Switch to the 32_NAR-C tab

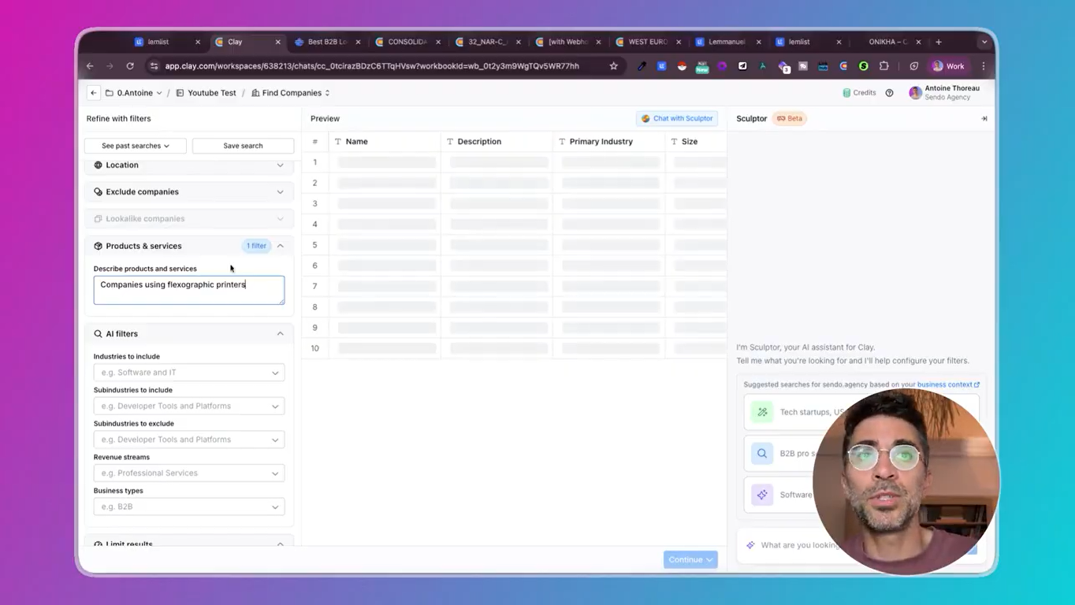pyautogui.click(x=486, y=42)
